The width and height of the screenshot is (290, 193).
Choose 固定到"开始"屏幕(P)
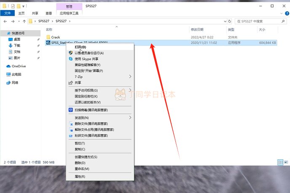(x=100, y=71)
